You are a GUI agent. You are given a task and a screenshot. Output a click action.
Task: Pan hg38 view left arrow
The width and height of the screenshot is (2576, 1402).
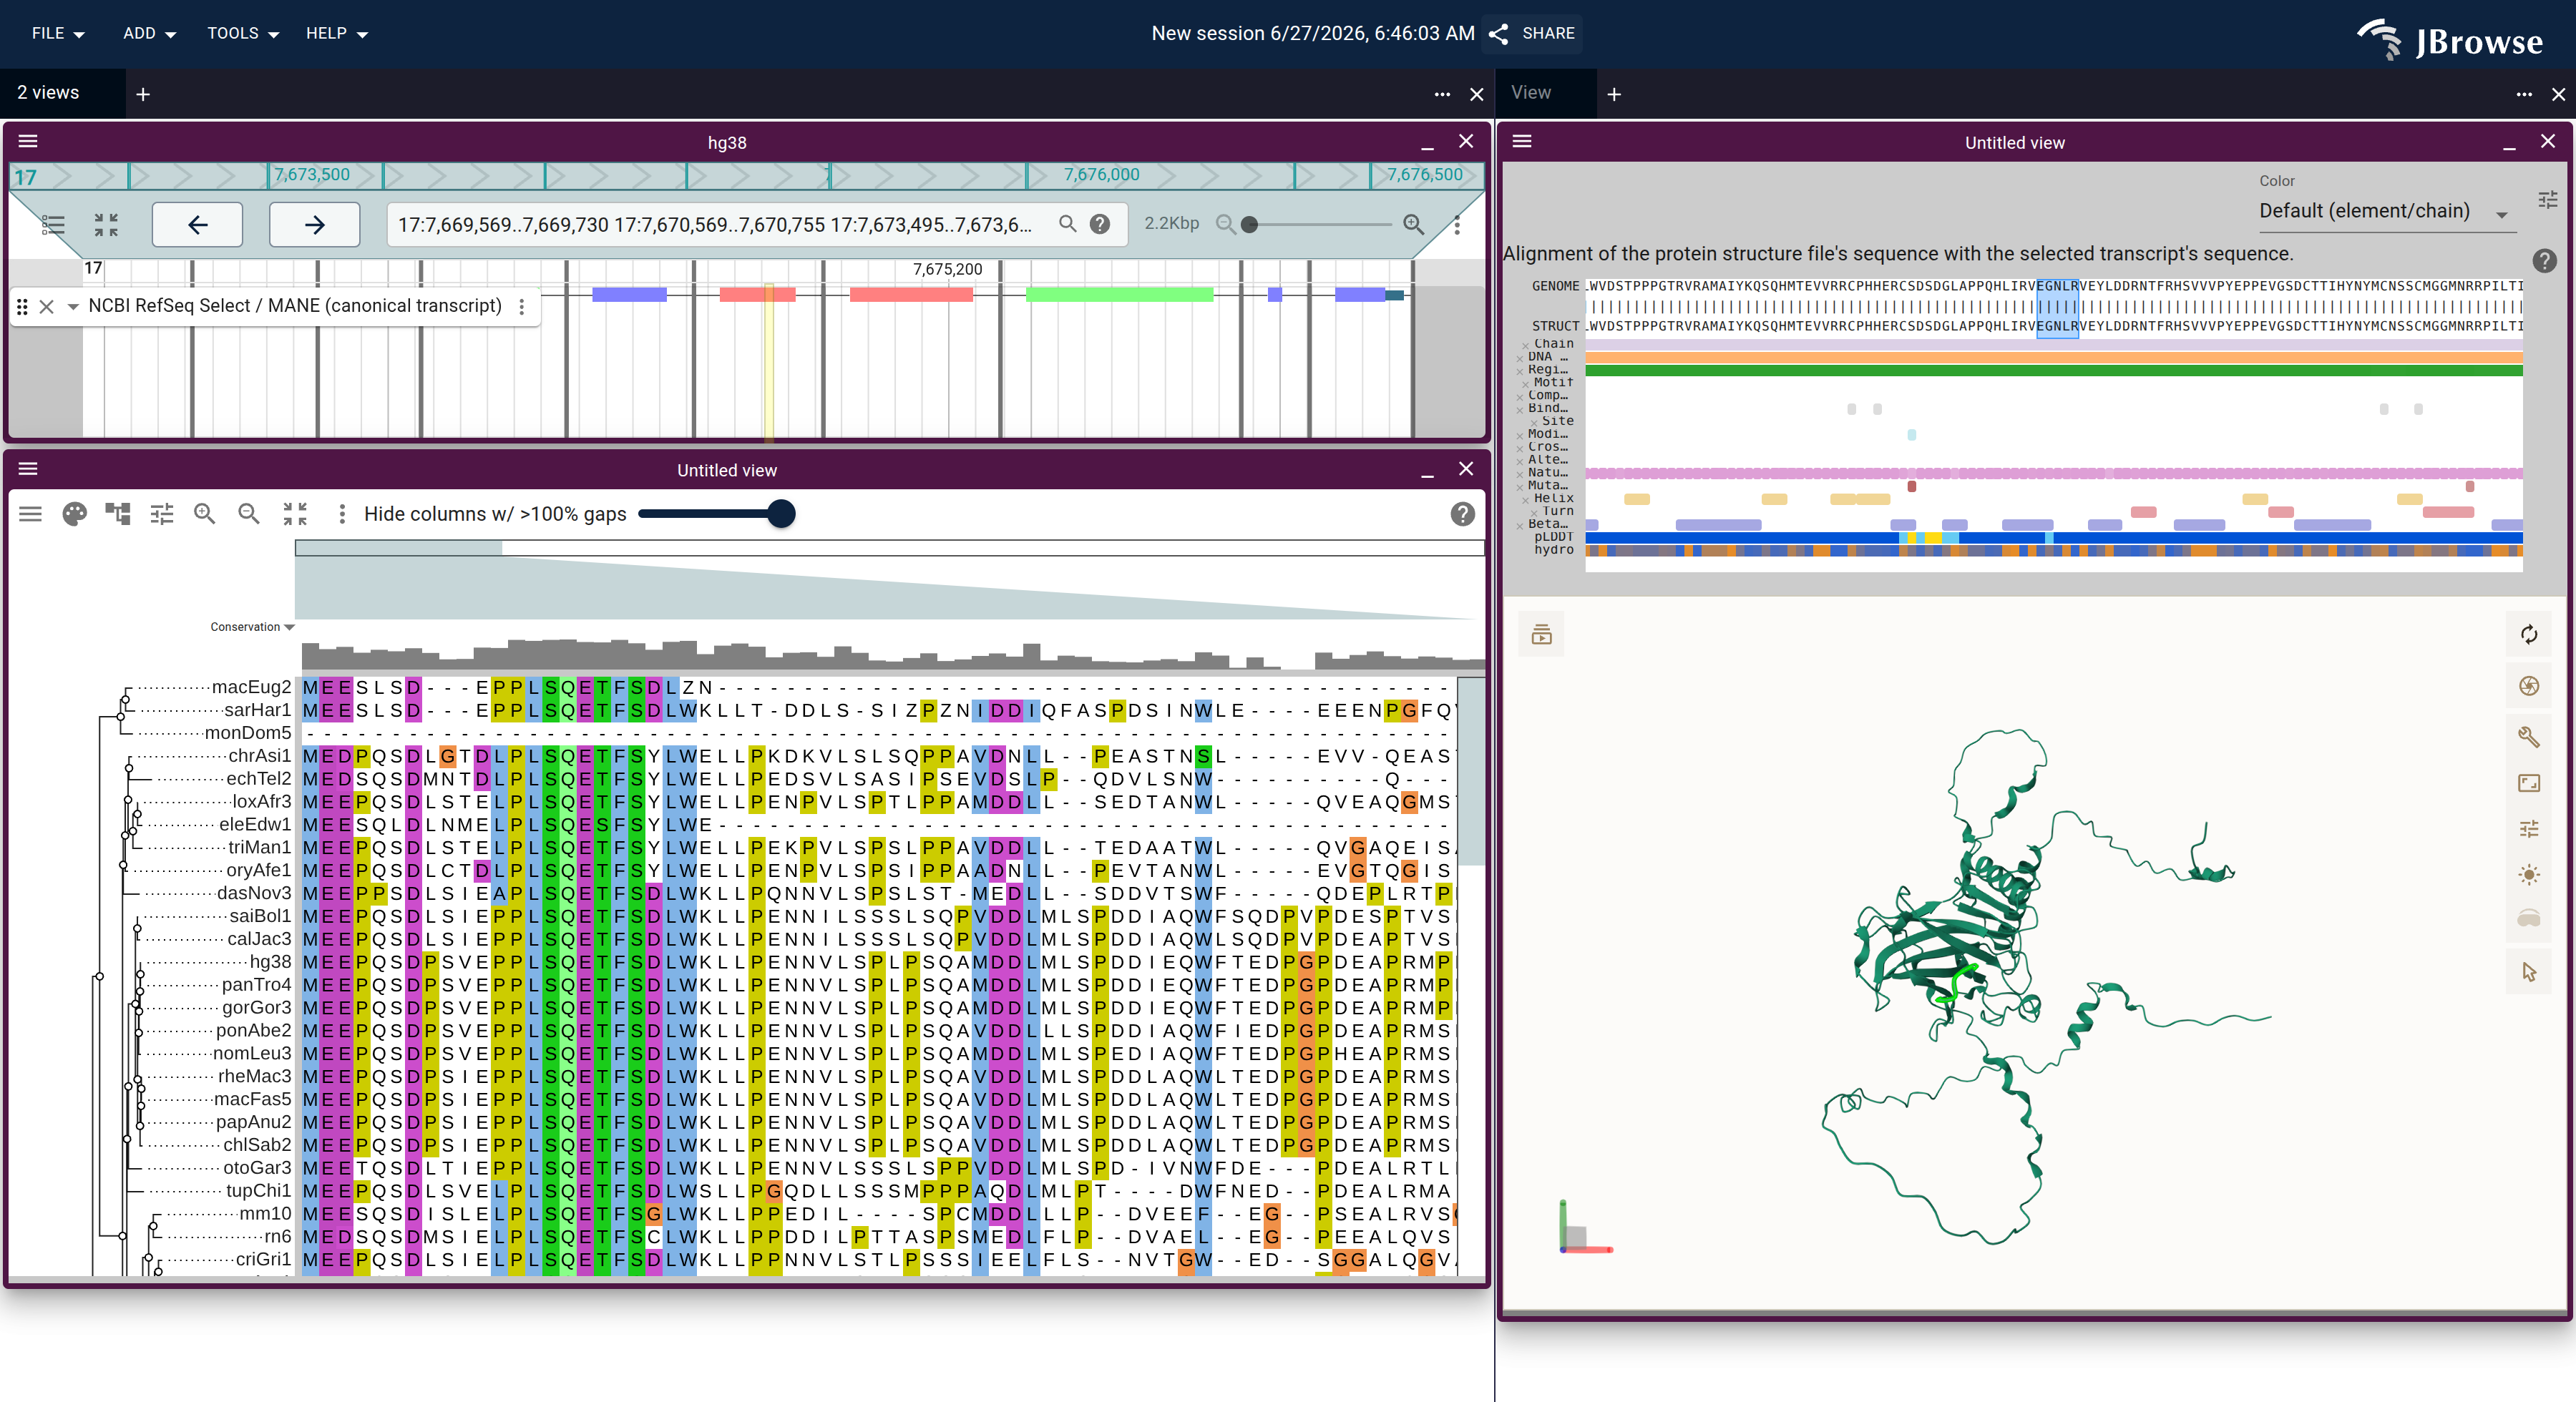coord(197,224)
